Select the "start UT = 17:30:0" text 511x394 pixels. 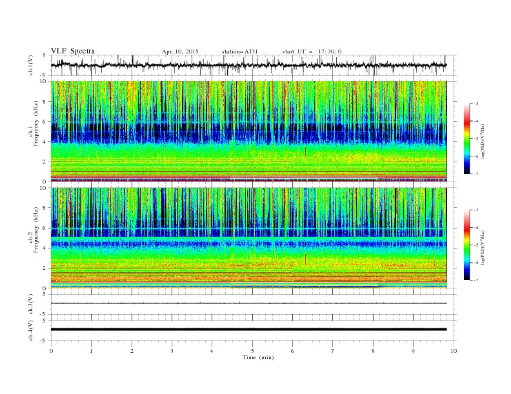[x=312, y=52]
